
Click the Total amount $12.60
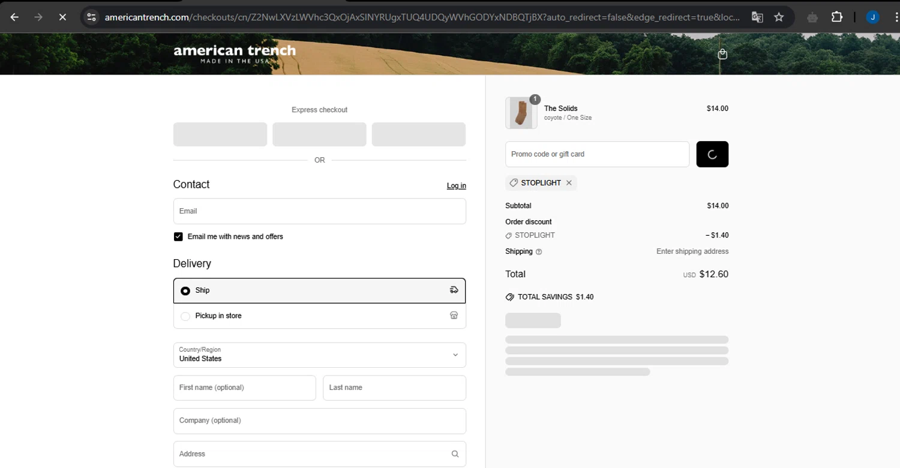tap(713, 274)
